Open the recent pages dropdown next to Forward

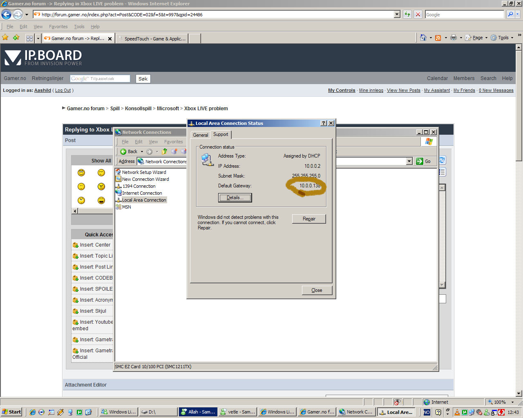(27, 15)
